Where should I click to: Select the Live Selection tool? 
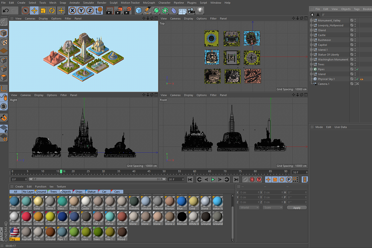pos(25,11)
